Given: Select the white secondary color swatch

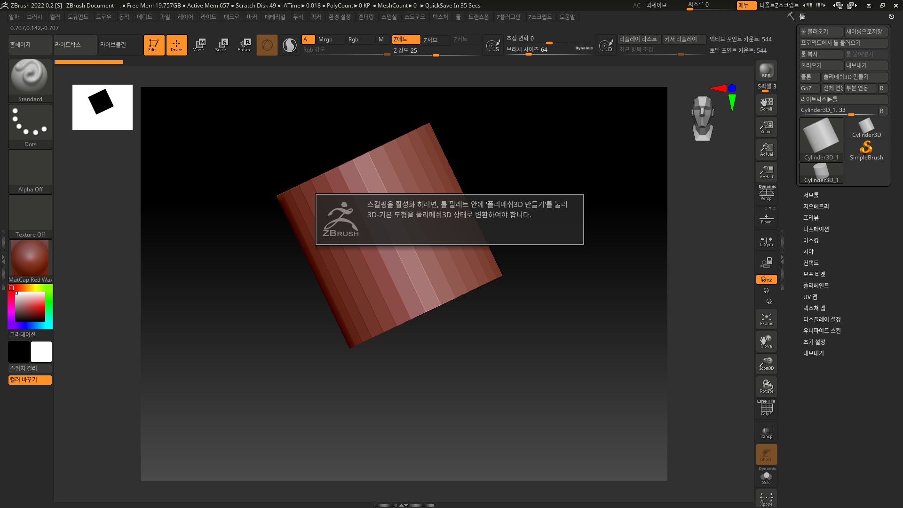Looking at the screenshot, I should click(x=41, y=352).
